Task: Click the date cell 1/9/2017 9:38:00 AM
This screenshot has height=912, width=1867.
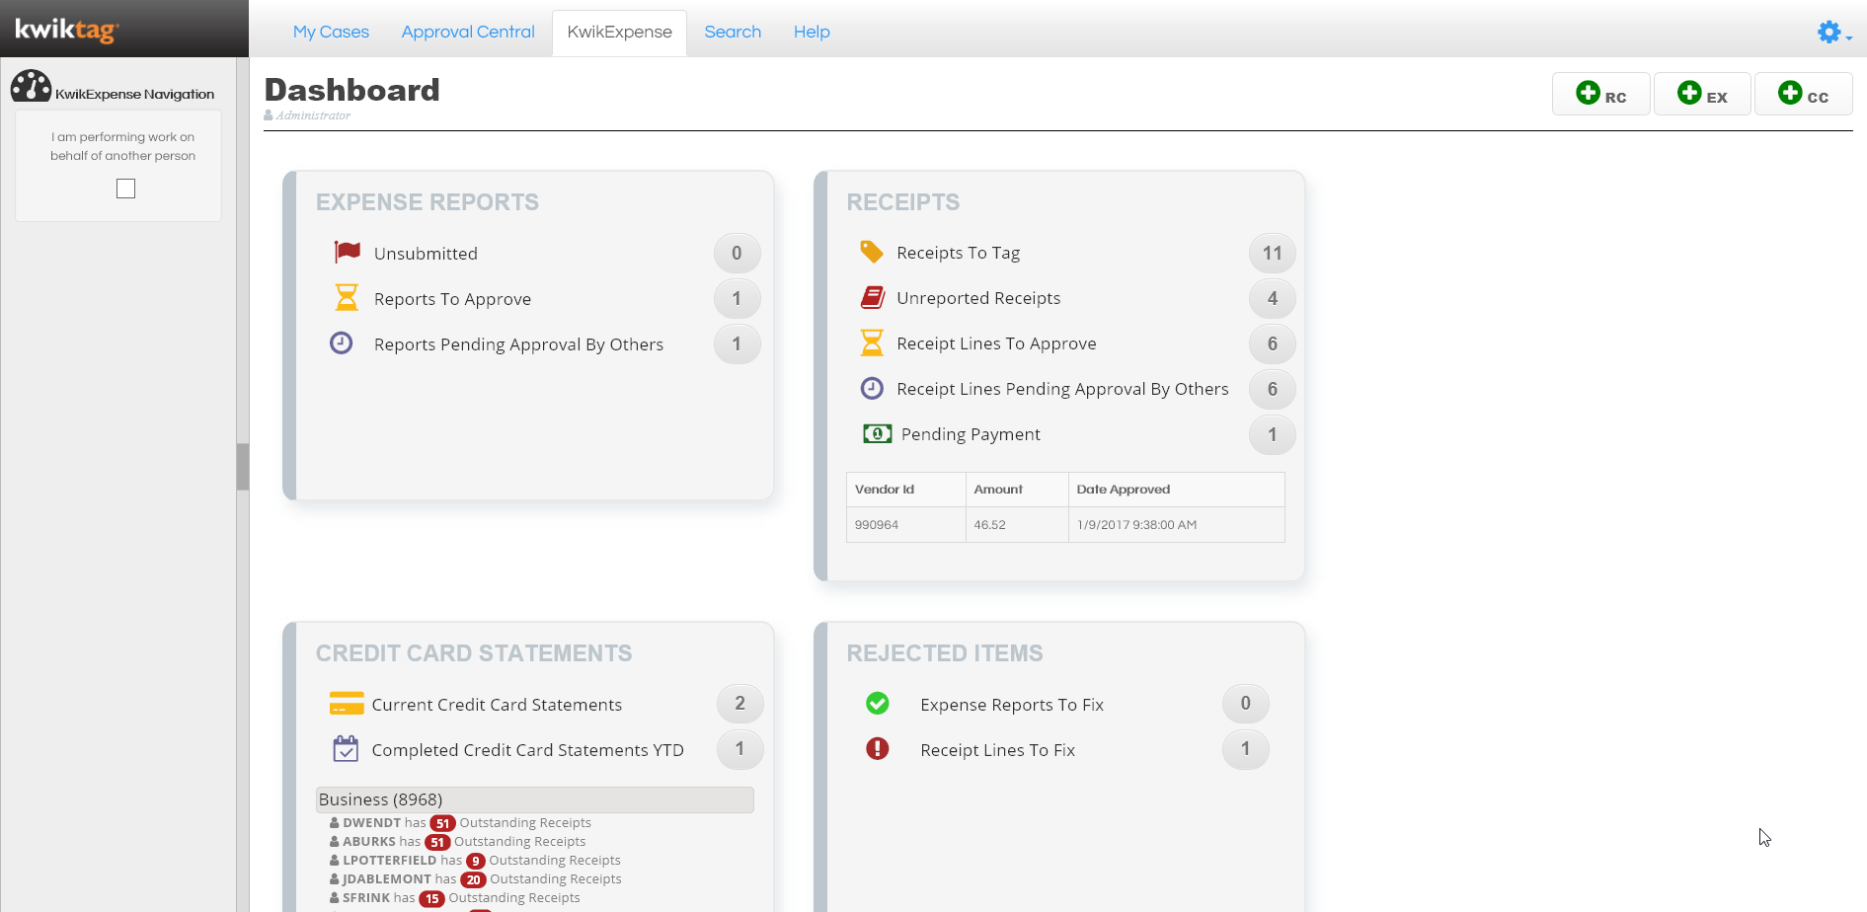Action: click(x=1176, y=525)
